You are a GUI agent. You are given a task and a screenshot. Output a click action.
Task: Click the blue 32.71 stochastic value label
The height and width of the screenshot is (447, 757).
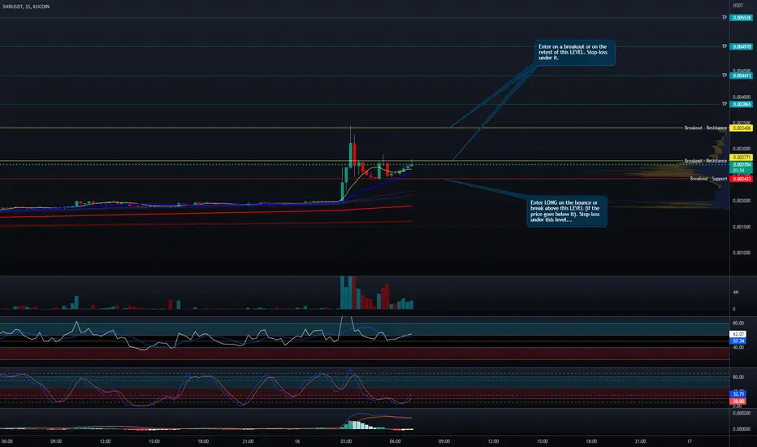[x=738, y=394]
